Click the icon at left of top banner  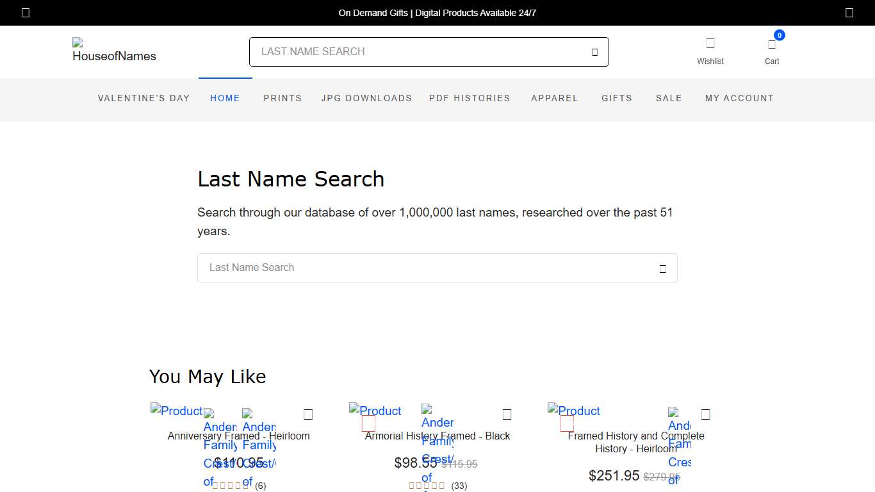click(x=25, y=12)
